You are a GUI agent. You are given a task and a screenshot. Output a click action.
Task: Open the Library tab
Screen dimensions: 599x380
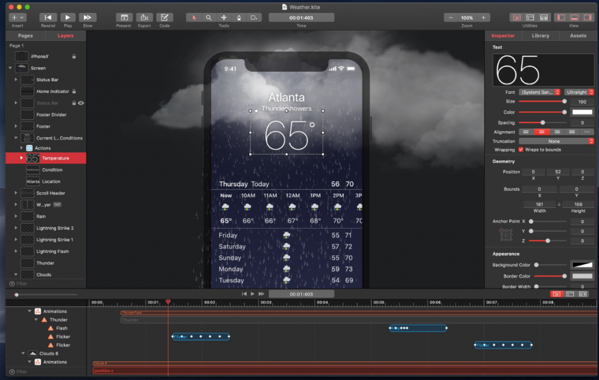point(540,36)
